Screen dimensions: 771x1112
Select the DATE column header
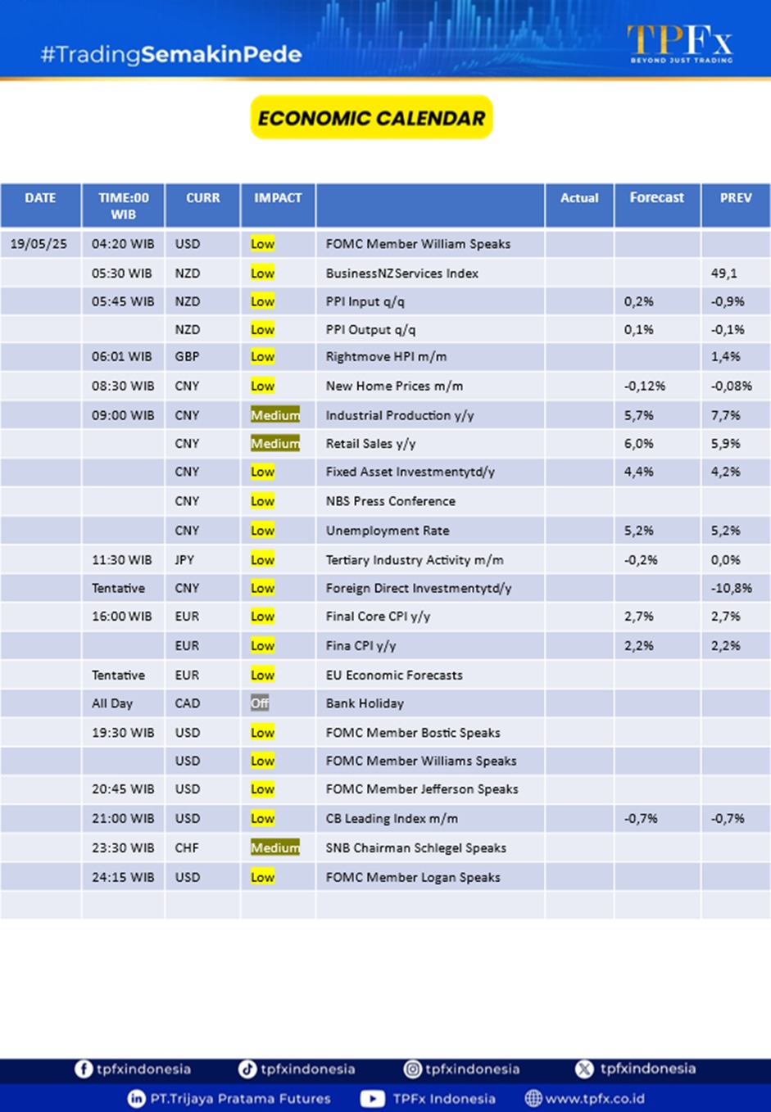pyautogui.click(x=40, y=198)
